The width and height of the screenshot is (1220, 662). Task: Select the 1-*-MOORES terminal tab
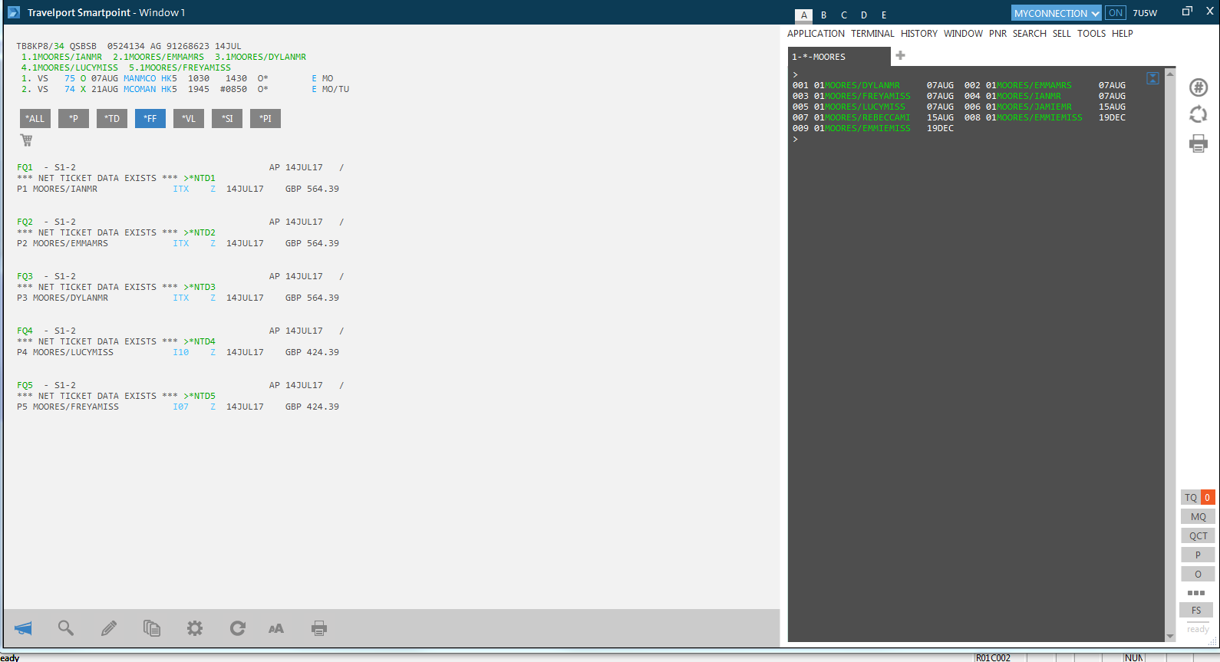839,57
